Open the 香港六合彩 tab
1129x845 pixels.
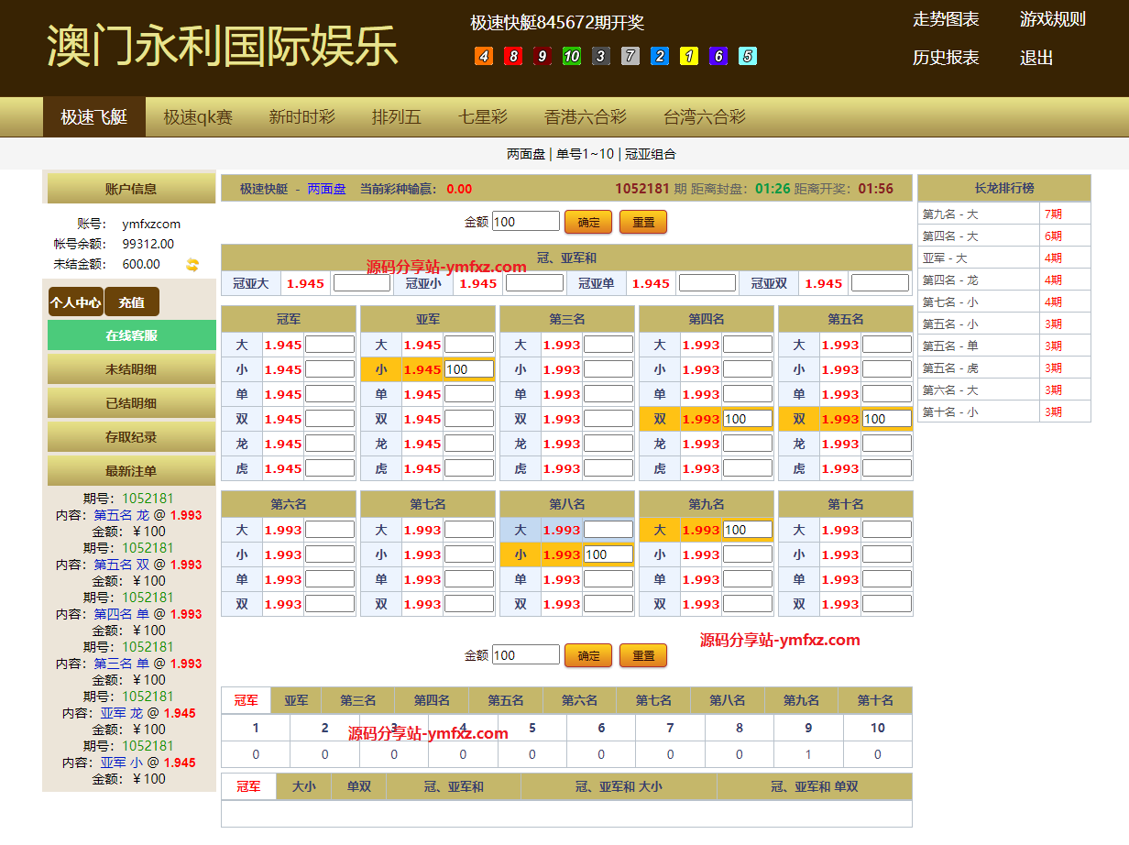pos(586,117)
